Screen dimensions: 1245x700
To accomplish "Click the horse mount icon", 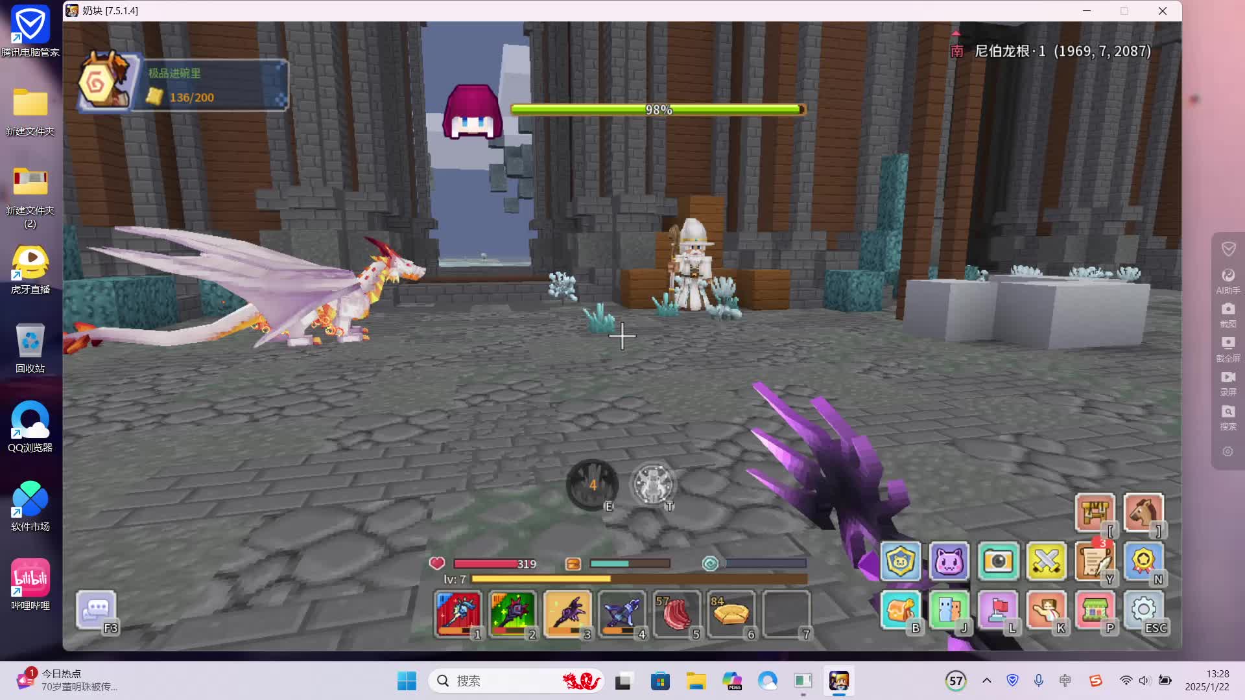I will pos(1143,513).
